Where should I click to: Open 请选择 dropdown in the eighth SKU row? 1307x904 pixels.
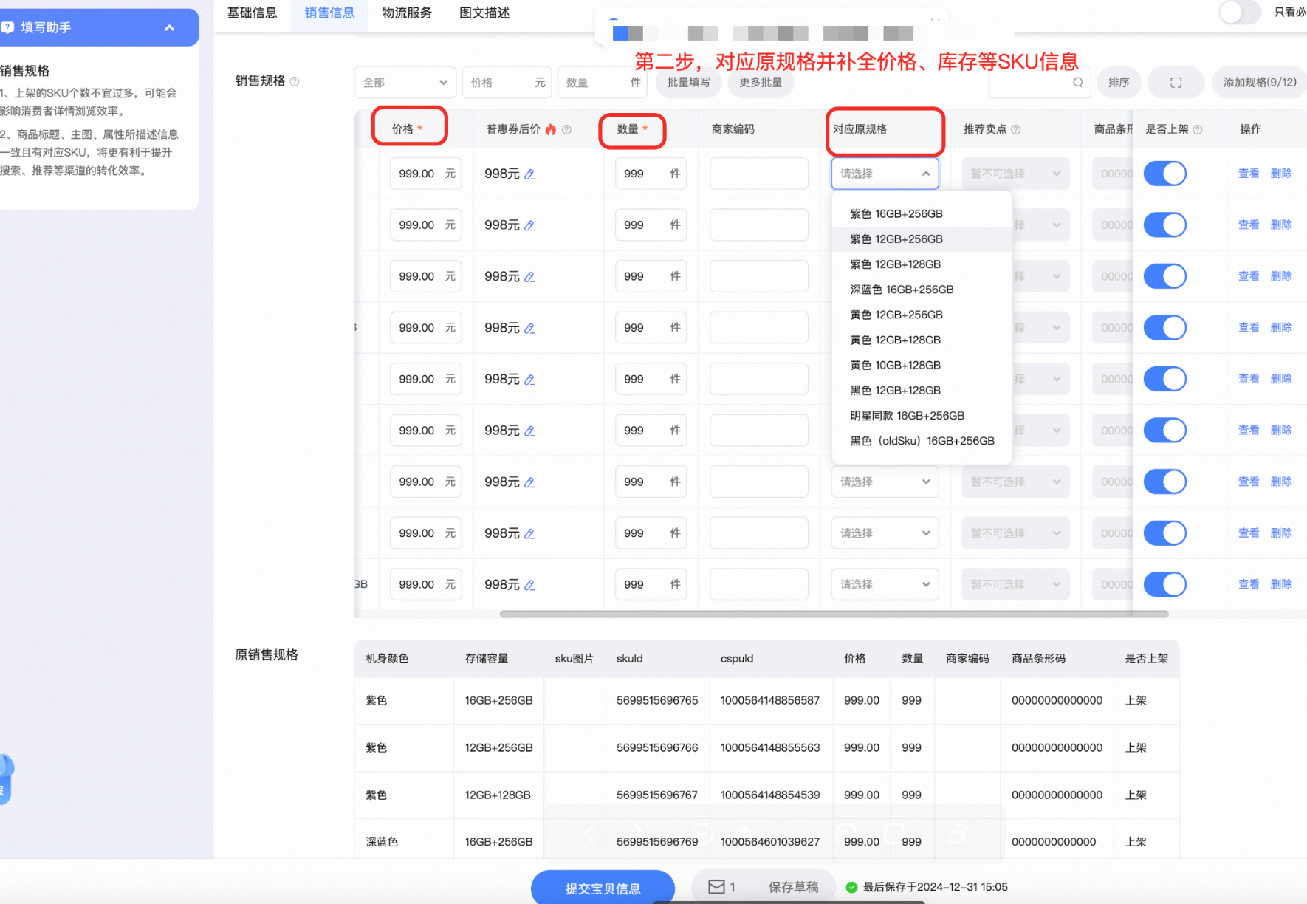(885, 533)
